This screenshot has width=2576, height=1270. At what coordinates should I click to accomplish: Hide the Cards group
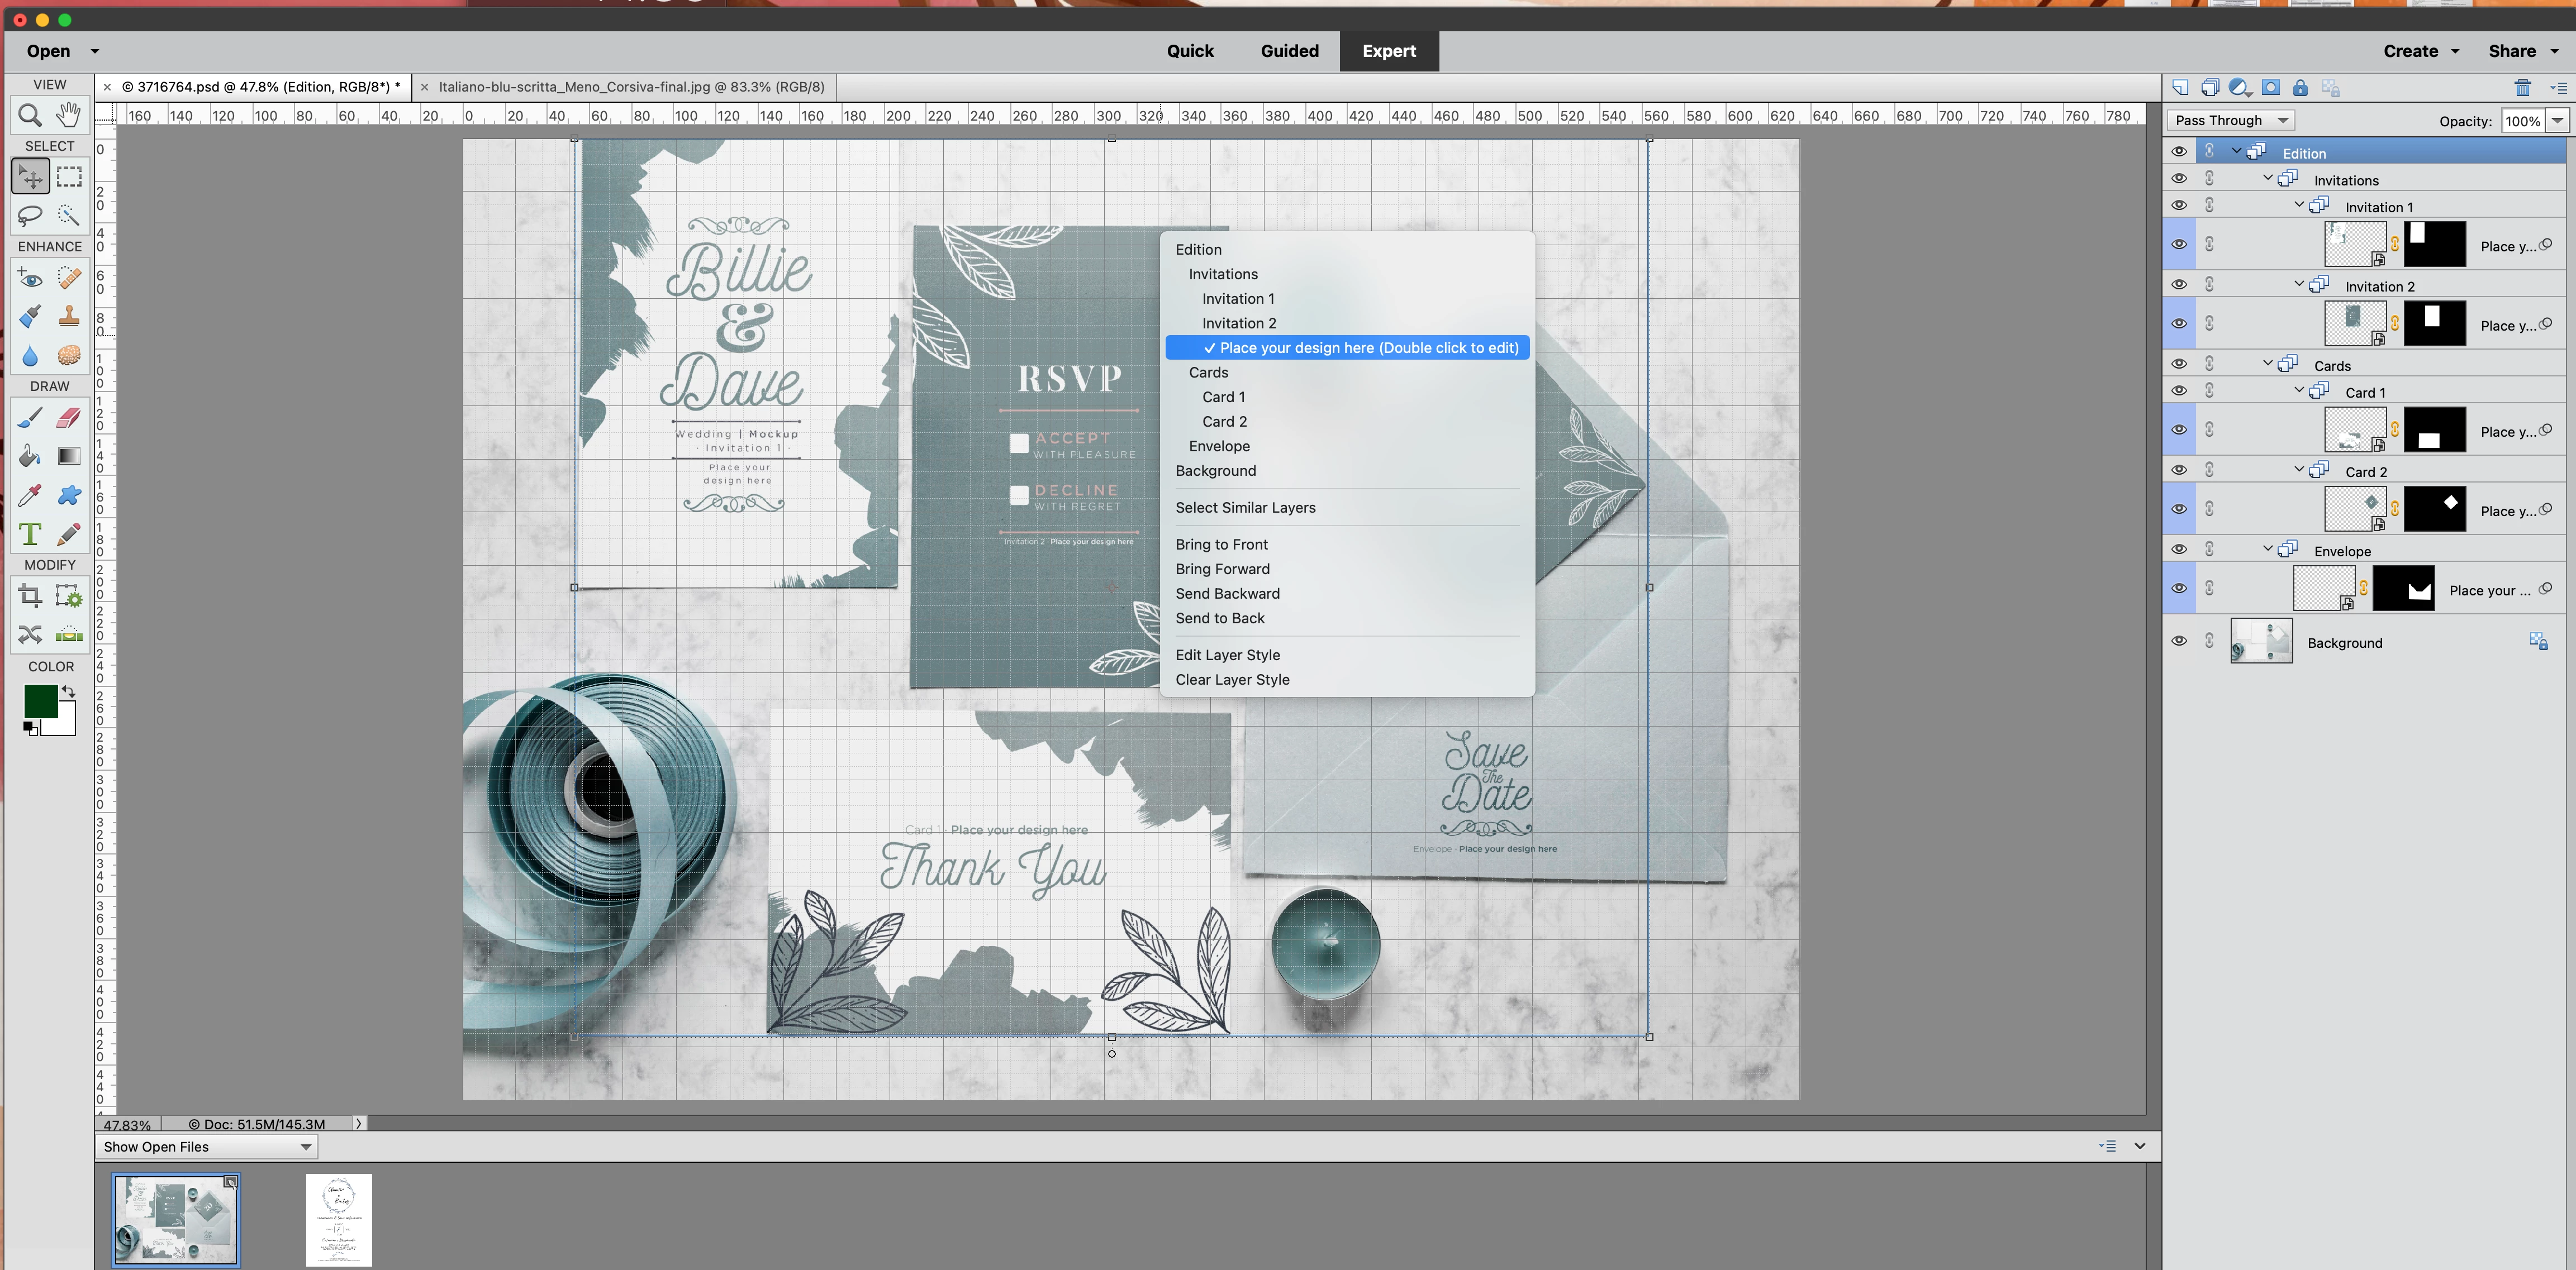point(2179,364)
